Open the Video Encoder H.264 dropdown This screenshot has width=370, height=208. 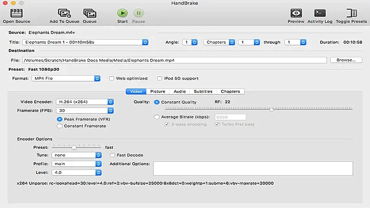coord(85,102)
